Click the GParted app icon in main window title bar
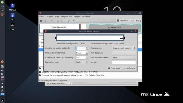Screen dimensions: 183x103 tap(40, 13)
